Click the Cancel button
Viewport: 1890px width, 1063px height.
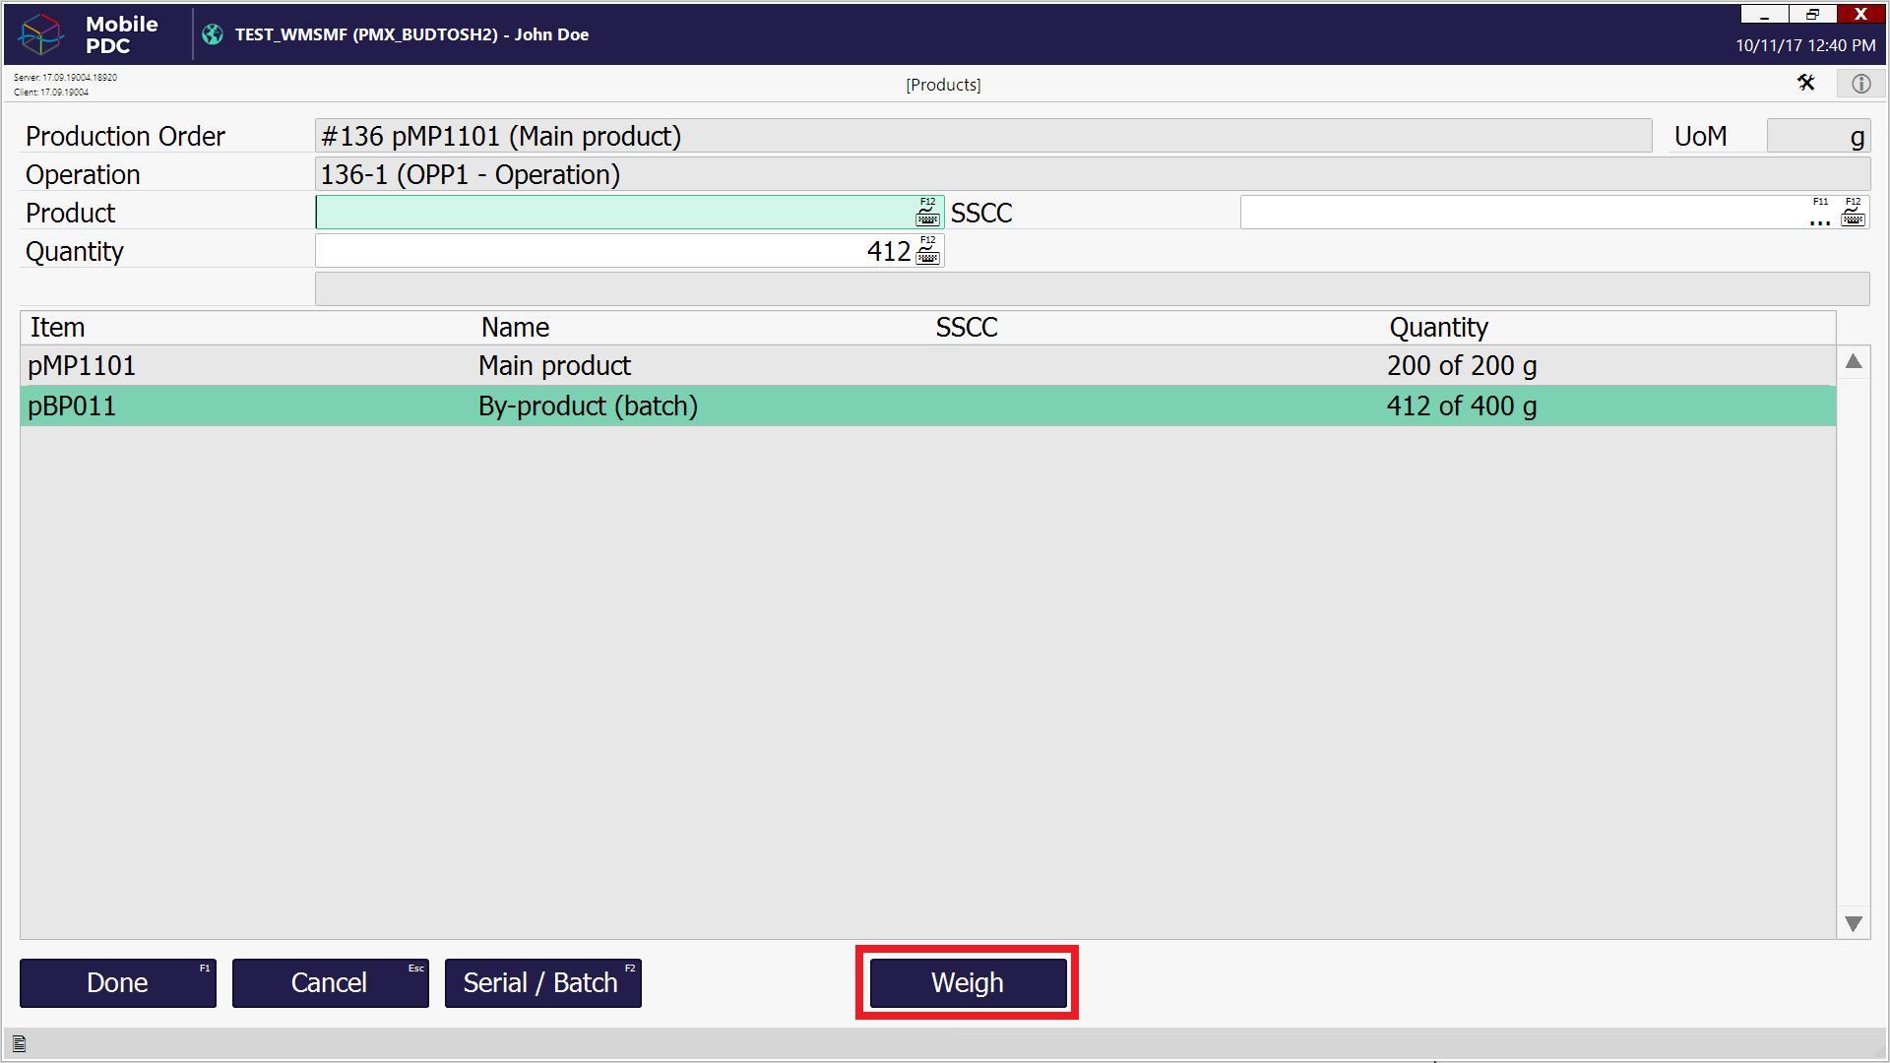tap(330, 983)
